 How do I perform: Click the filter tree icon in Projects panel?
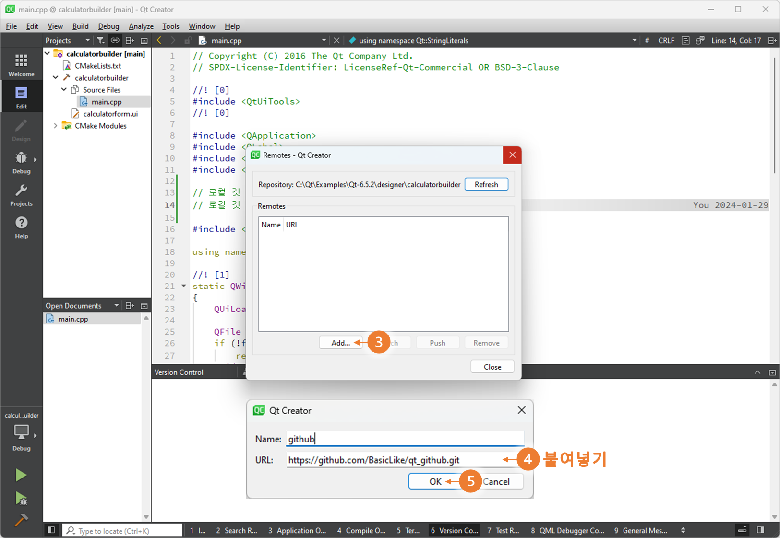tap(100, 40)
